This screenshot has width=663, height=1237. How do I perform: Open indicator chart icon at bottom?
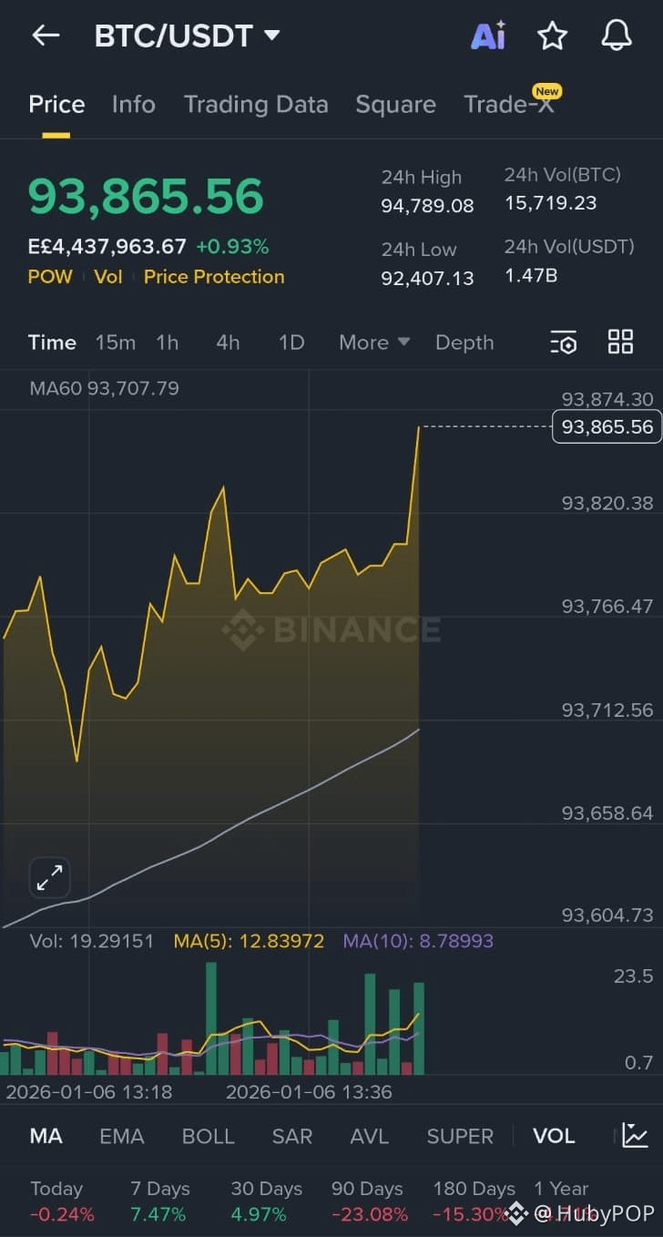coord(635,1136)
